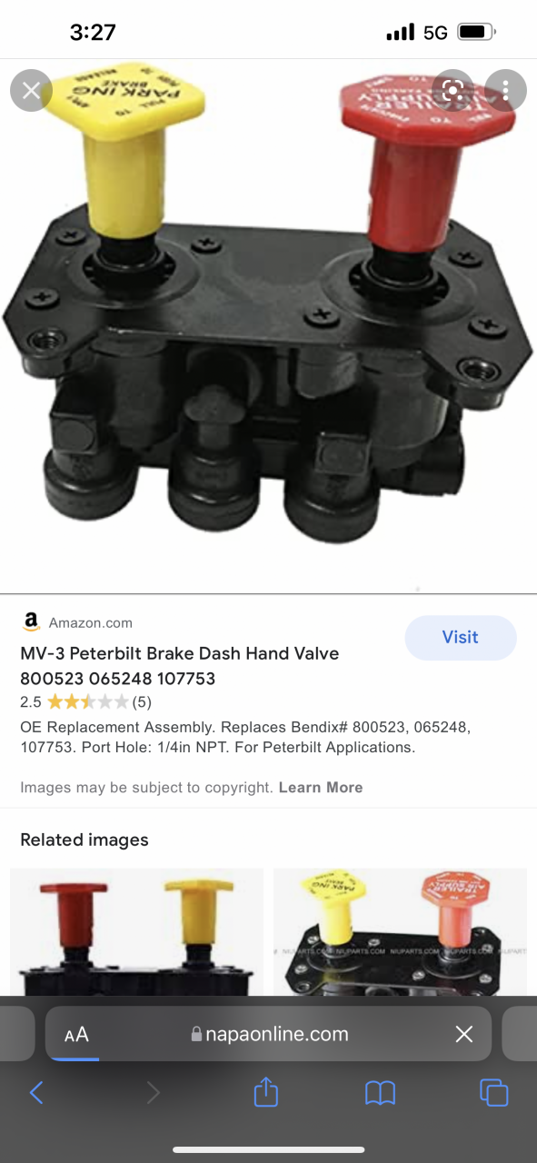Screen dimensions: 537x1163
Task: Tap the AA reader format button
Action: point(76,1034)
